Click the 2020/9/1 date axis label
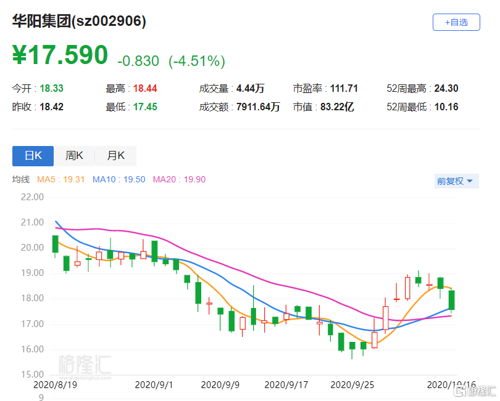 [x=154, y=385]
